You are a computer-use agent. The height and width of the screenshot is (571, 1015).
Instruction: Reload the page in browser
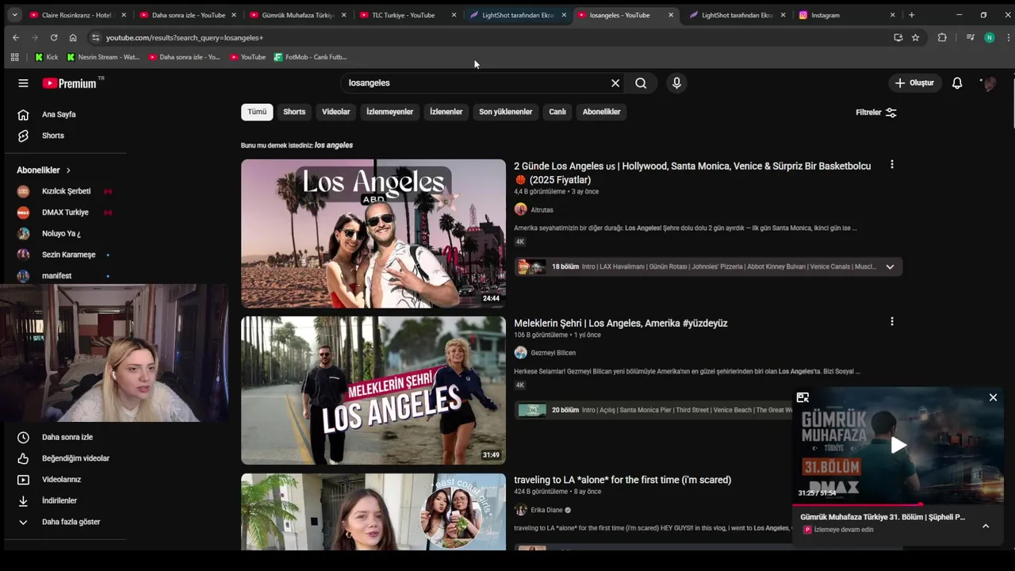tap(54, 37)
